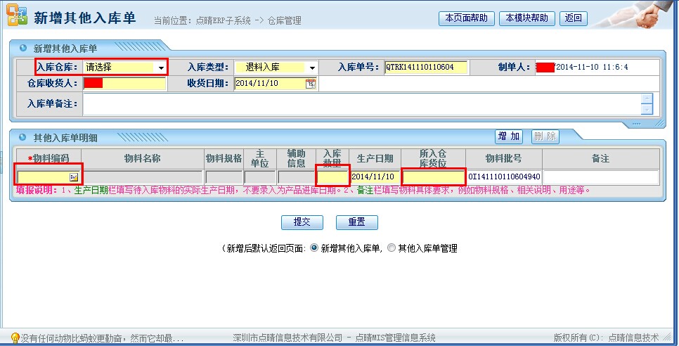Image resolution: width=679 pixels, height=346 pixels.
Task: Click the calendar icon in 收货日期 field
Action: click(x=311, y=84)
